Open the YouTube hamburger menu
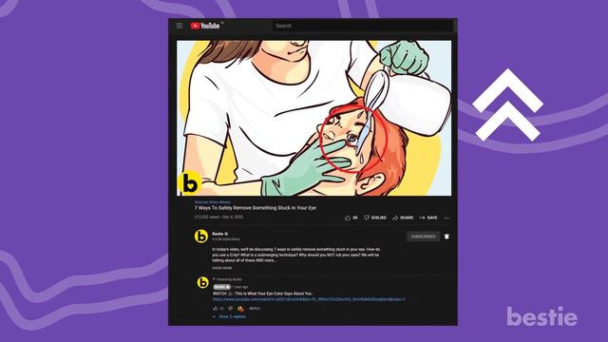Image resolution: width=608 pixels, height=342 pixels. (180, 26)
